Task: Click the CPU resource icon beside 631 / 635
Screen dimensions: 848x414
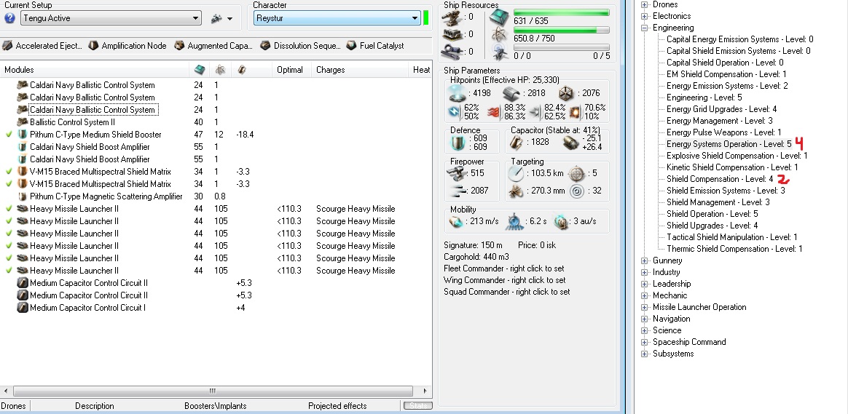Action: pyautogui.click(x=498, y=17)
